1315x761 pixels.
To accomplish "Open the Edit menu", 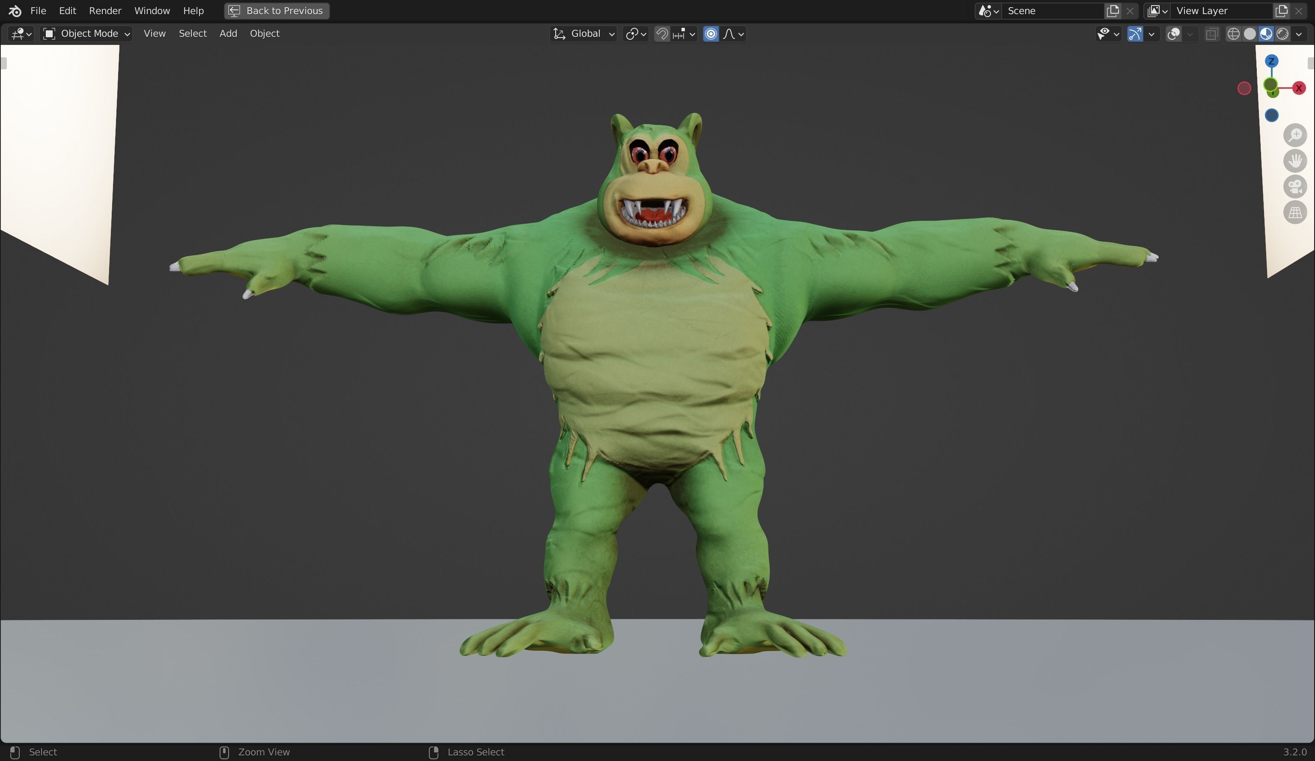I will coord(67,10).
